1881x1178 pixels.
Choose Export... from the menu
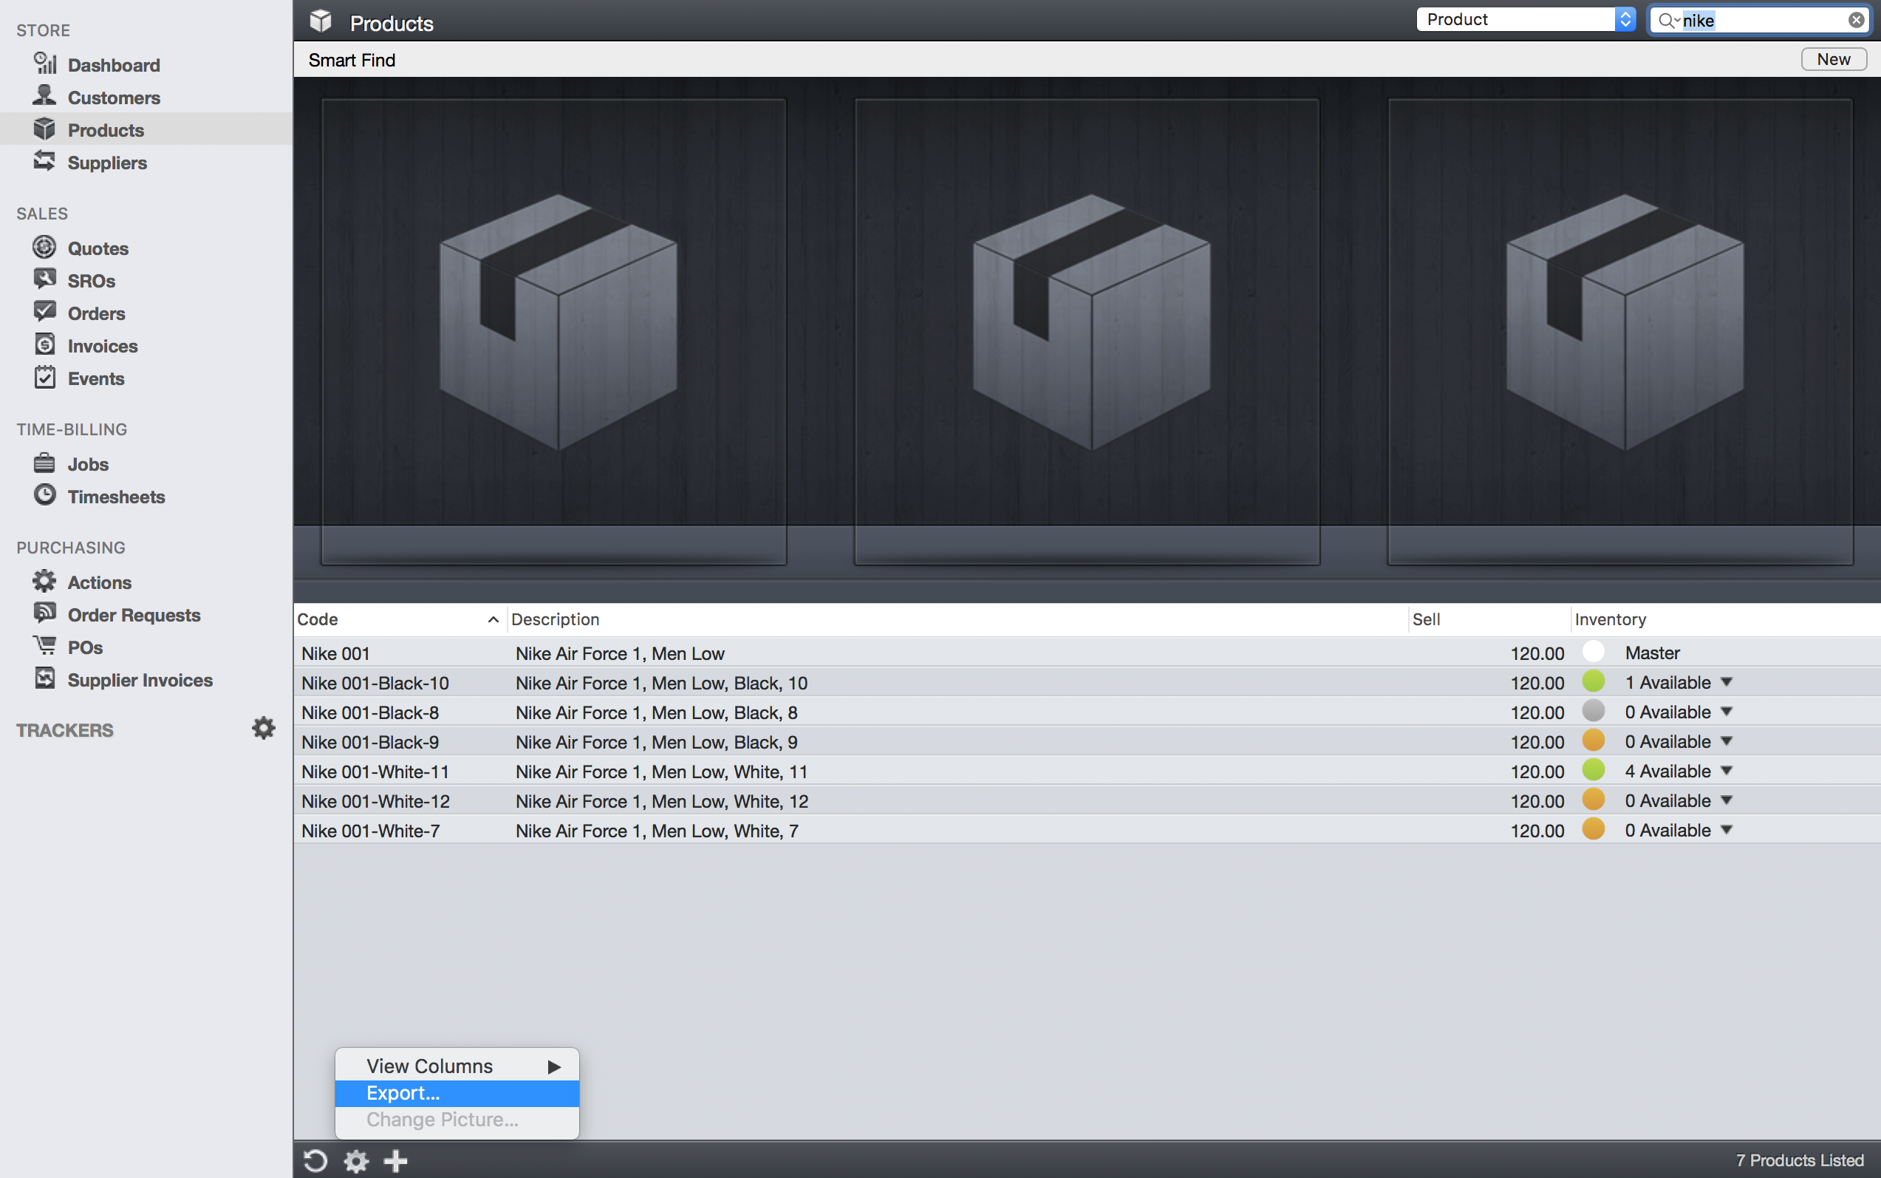click(457, 1093)
